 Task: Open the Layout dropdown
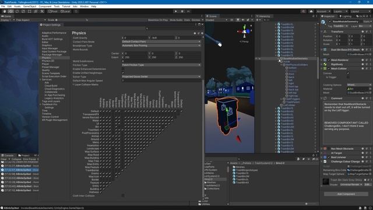360,11
